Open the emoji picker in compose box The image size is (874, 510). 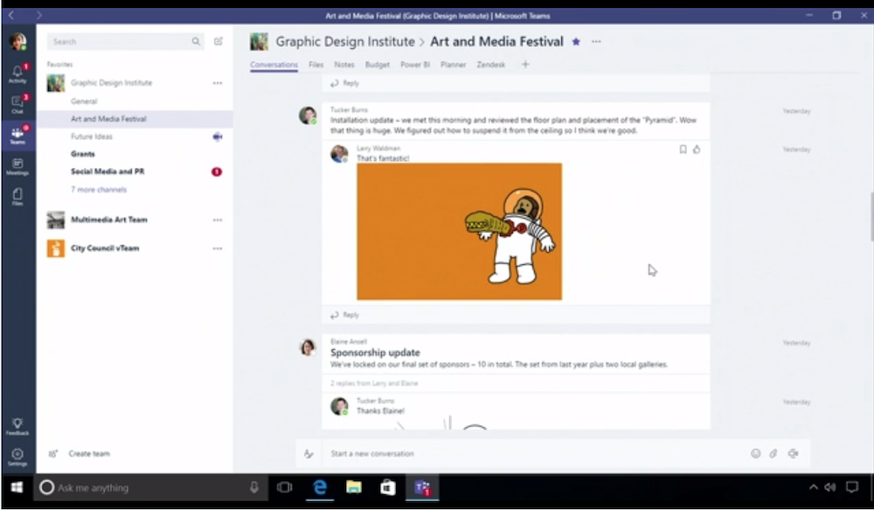tap(756, 453)
